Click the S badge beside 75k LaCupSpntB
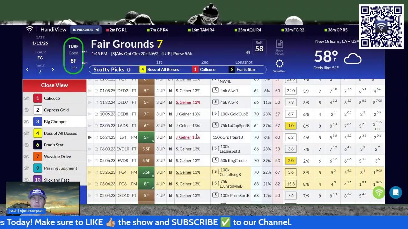 [x=215, y=125]
